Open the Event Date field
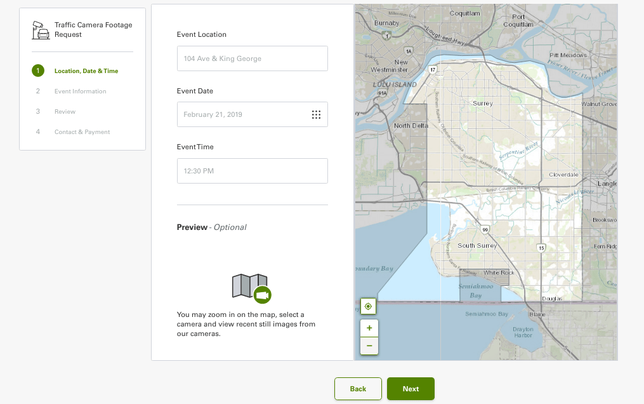This screenshot has height=404, width=644. [244, 115]
